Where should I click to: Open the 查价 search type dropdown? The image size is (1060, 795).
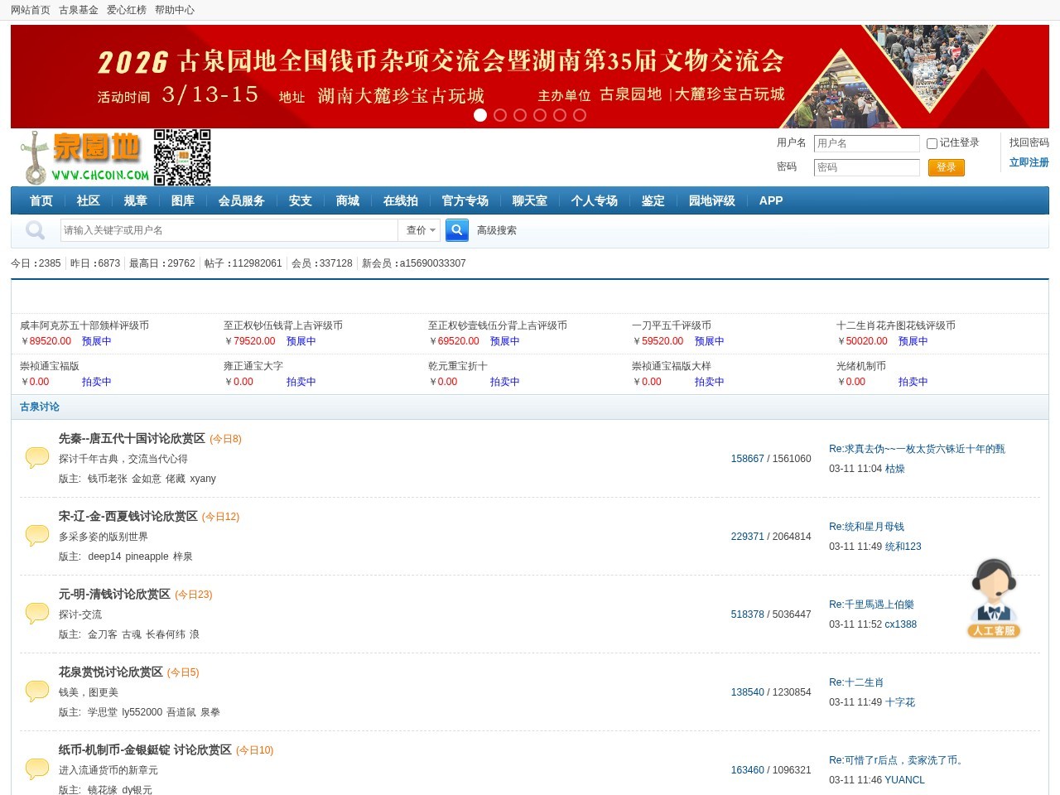420,230
